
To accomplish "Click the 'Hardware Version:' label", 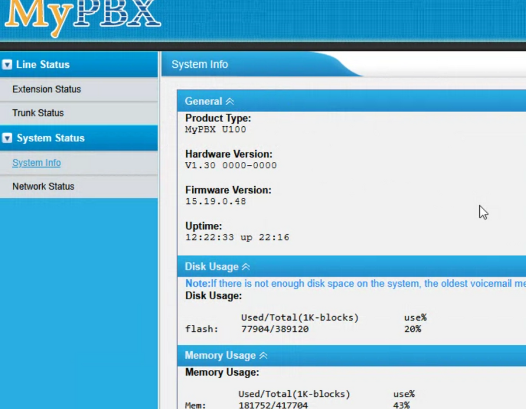I will (229, 154).
